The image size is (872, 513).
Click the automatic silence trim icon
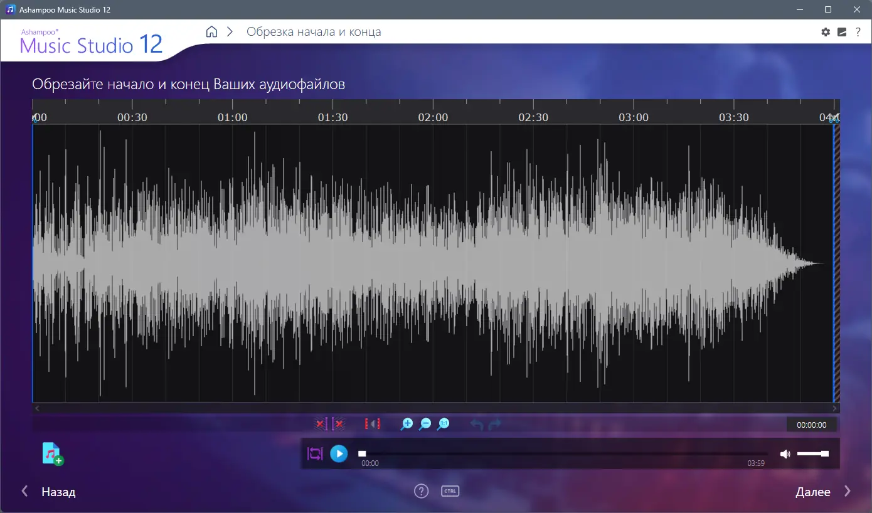[373, 424]
